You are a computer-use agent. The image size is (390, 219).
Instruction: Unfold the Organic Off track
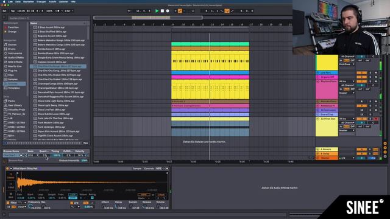(318, 77)
